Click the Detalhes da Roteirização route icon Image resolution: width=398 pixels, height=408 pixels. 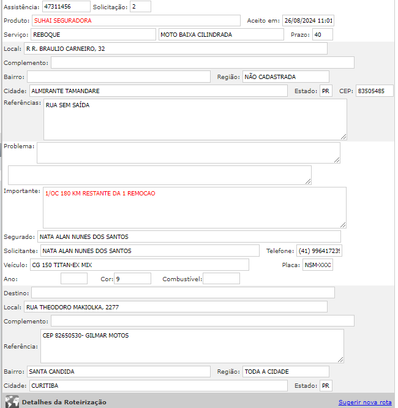coord(12,402)
